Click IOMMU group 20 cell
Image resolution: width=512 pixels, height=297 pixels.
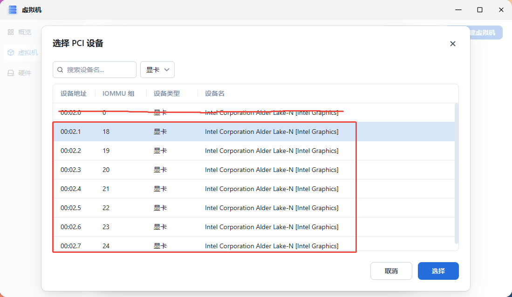point(106,170)
